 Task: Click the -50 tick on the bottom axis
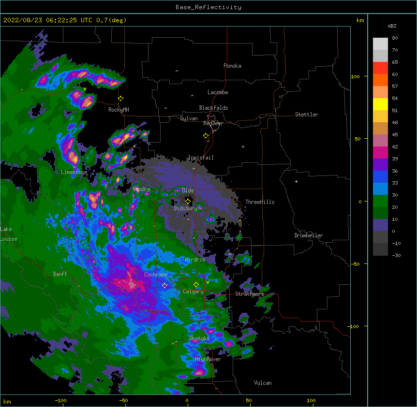coord(123,400)
